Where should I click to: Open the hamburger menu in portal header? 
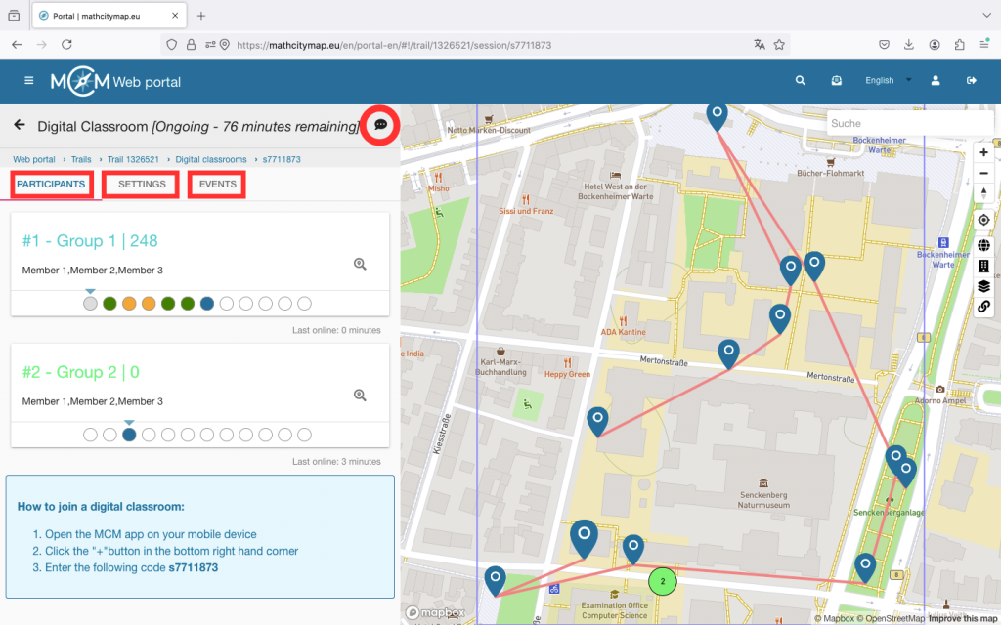coord(29,81)
